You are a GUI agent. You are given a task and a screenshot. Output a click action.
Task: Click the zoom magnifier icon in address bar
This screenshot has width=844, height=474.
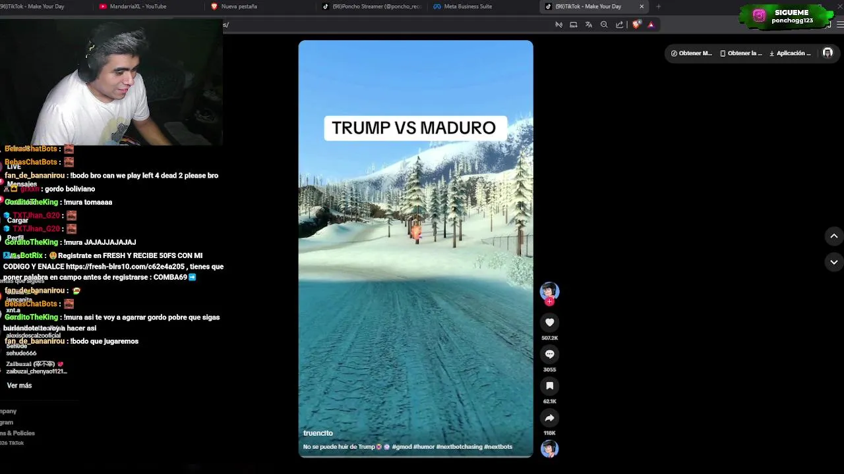point(604,24)
